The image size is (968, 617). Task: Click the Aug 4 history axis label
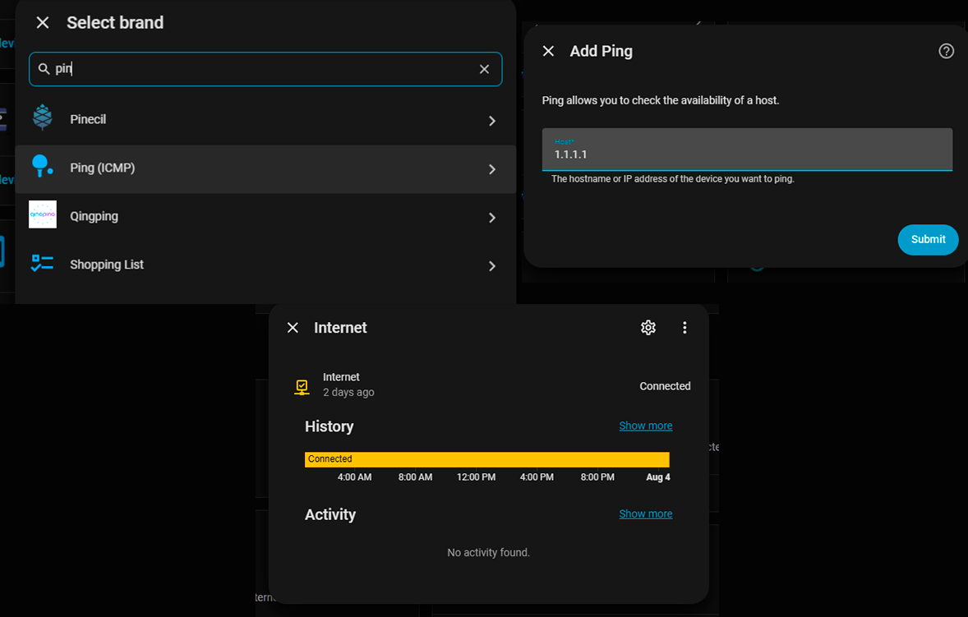[658, 477]
